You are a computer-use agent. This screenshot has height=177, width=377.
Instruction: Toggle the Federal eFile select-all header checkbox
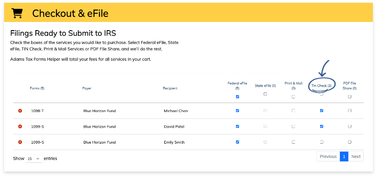[238, 97]
